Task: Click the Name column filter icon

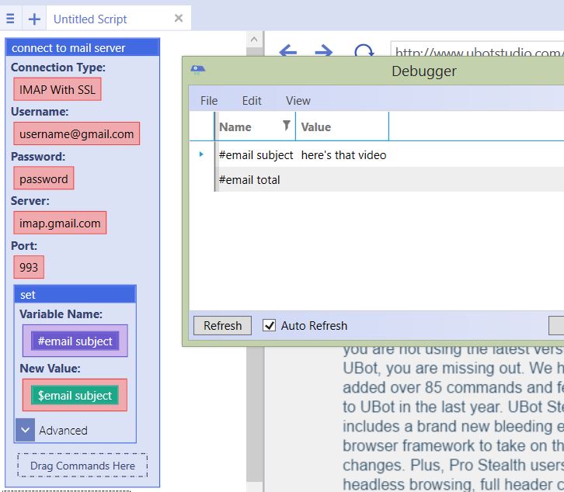Action: pos(287,125)
